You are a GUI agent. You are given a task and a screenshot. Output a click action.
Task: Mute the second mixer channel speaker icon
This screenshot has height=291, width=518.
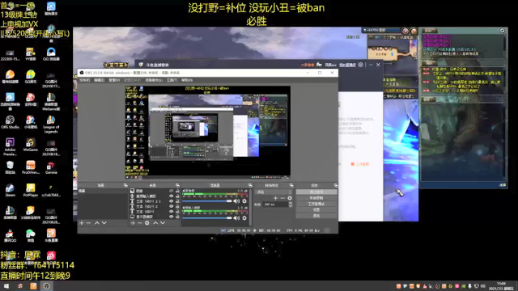[x=236, y=217]
